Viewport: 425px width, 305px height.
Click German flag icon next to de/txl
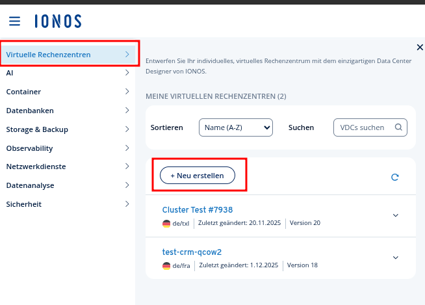[166, 223]
